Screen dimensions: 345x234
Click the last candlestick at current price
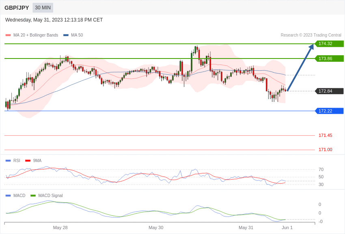pyautogui.click(x=285, y=90)
